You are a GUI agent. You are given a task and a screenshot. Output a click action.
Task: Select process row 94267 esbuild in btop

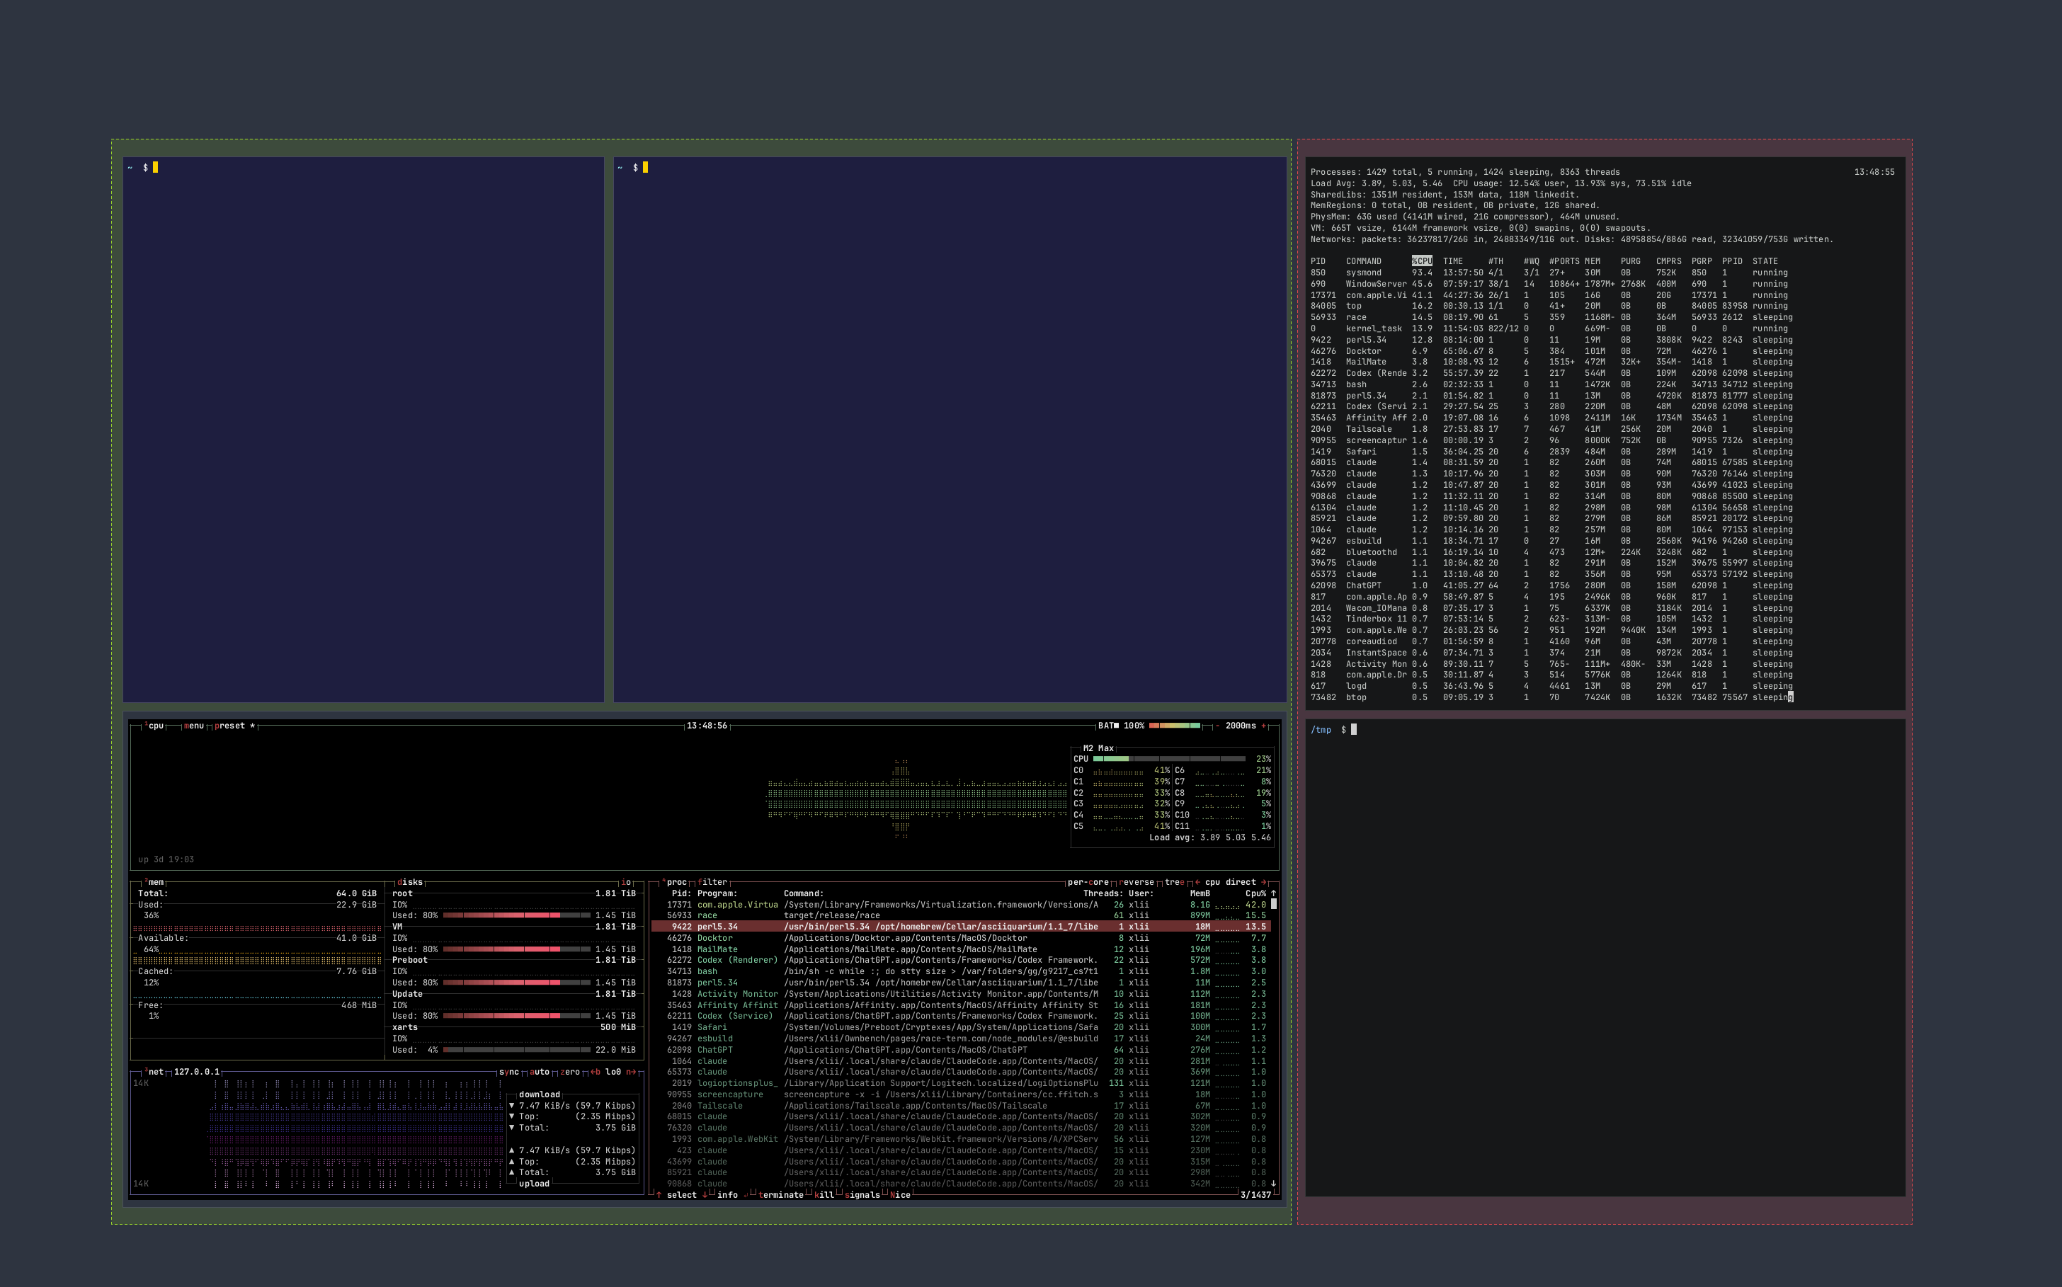tap(960, 1039)
